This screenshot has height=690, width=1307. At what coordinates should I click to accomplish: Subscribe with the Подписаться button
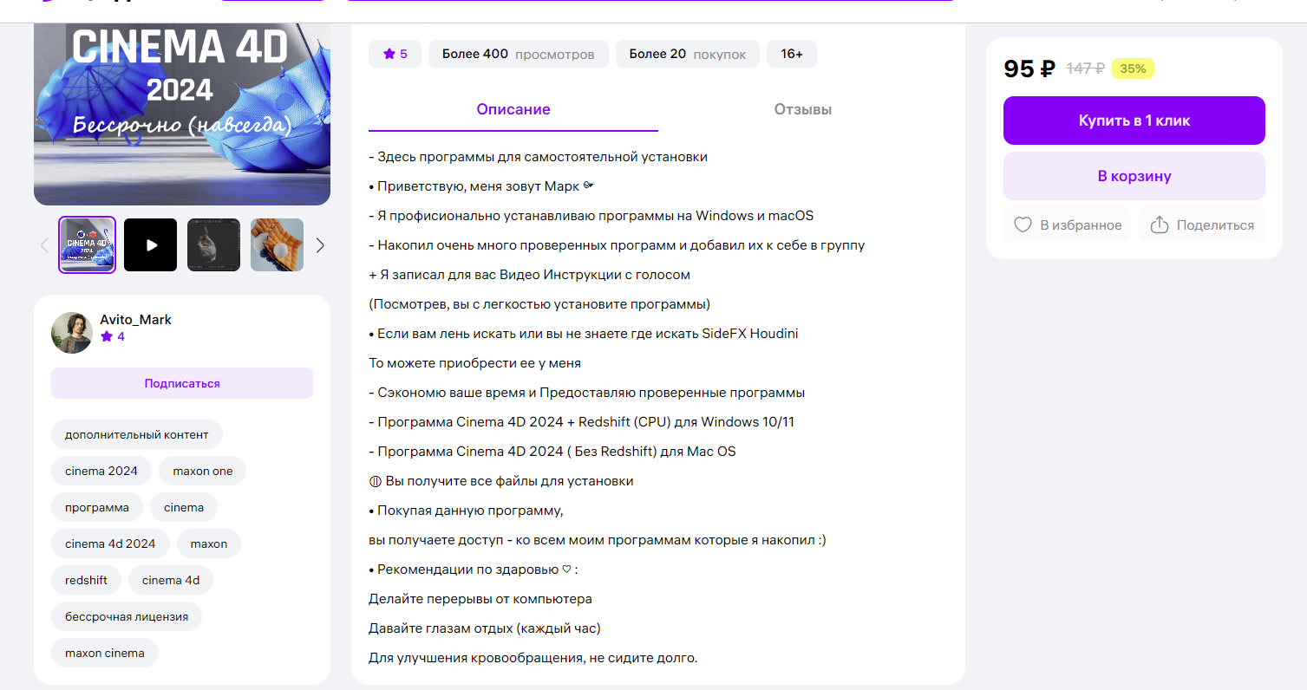(182, 383)
